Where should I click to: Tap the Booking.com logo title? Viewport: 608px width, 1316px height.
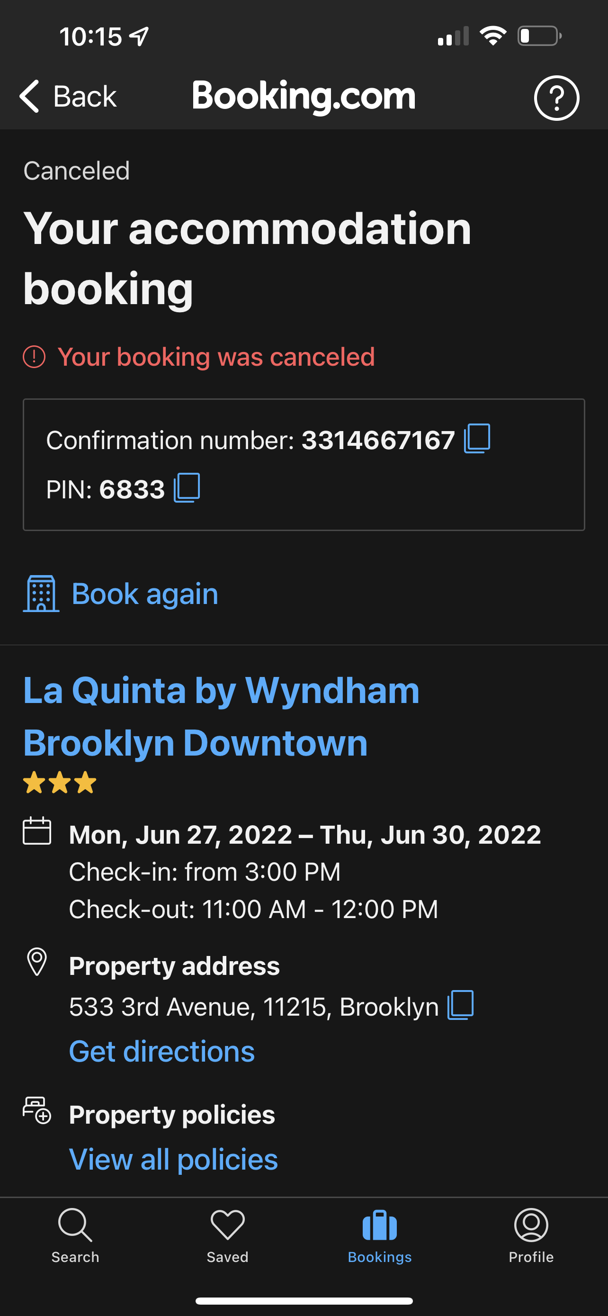click(304, 96)
